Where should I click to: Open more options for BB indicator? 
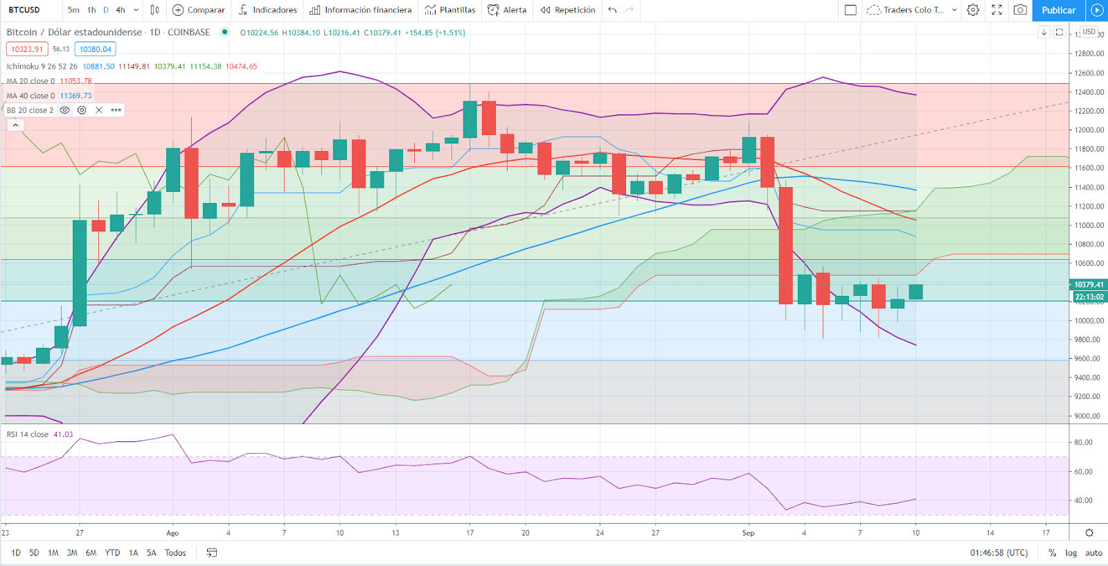(x=116, y=110)
